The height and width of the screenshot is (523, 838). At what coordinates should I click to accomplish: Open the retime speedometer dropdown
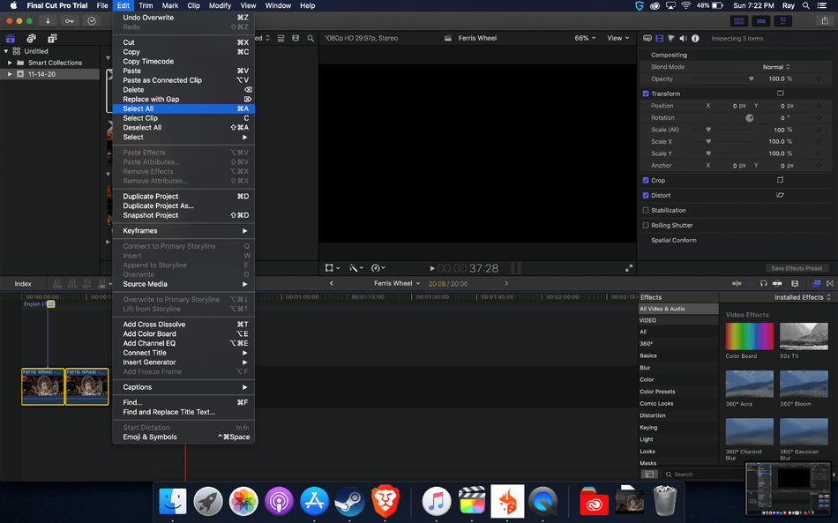point(378,267)
